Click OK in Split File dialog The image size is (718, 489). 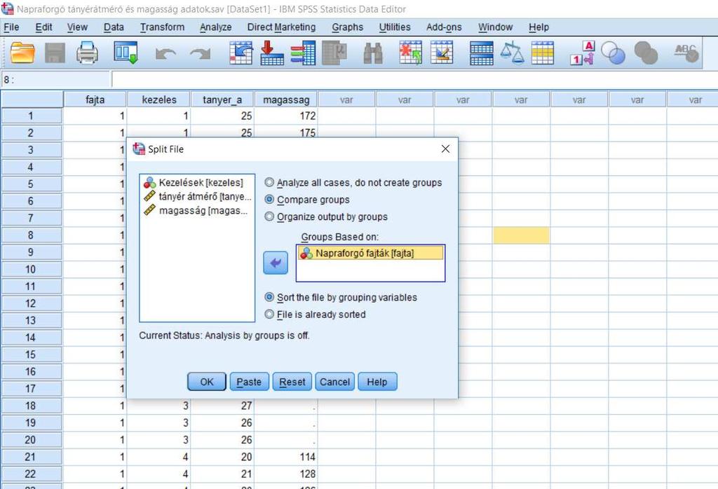tap(207, 382)
